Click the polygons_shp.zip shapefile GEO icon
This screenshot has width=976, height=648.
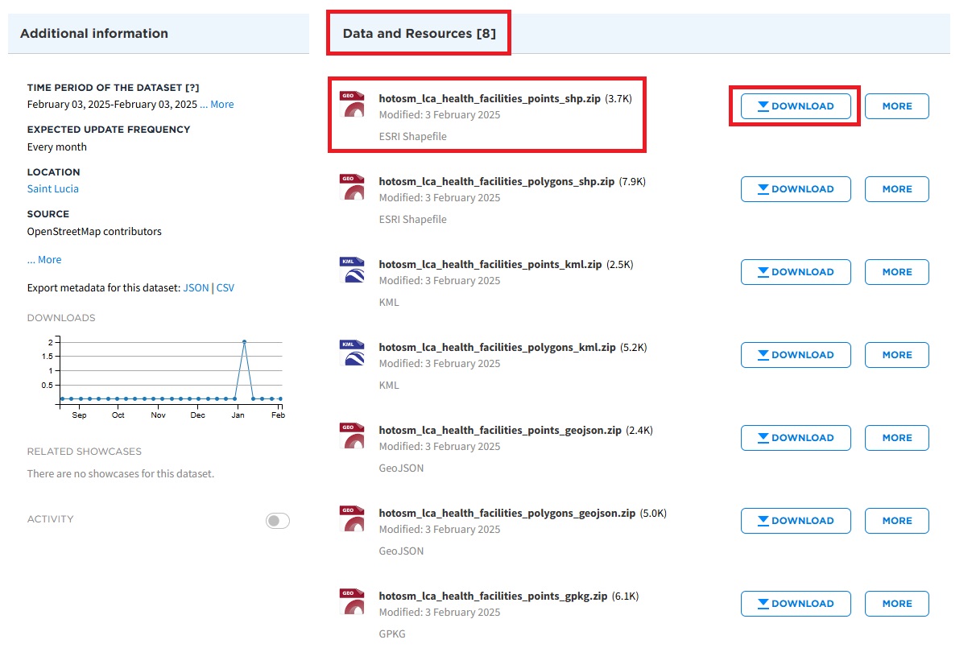[352, 188]
